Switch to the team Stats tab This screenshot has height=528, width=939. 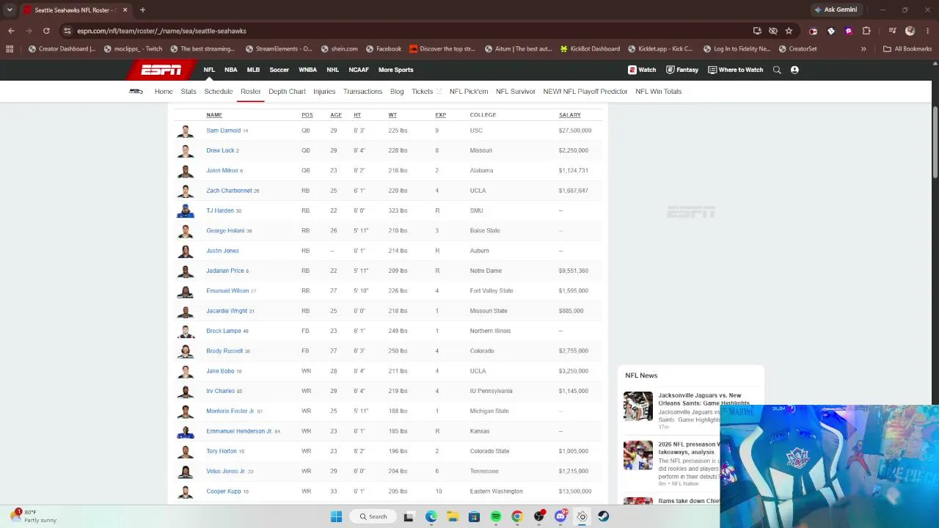[189, 92]
